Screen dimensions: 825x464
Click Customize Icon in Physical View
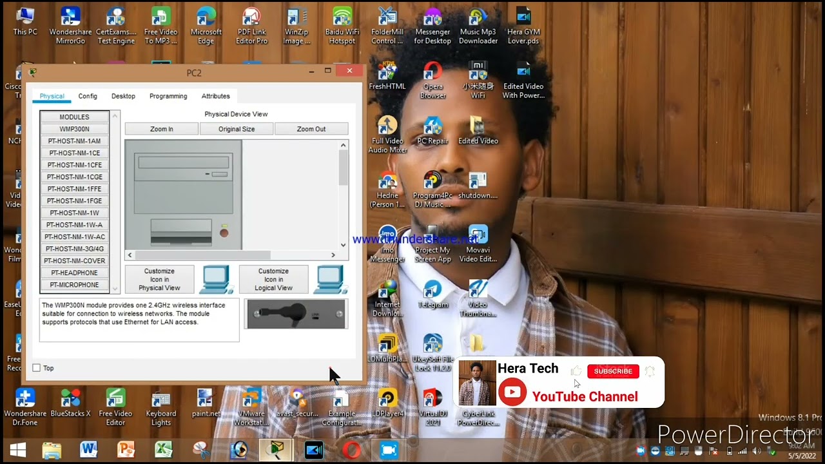(x=159, y=280)
